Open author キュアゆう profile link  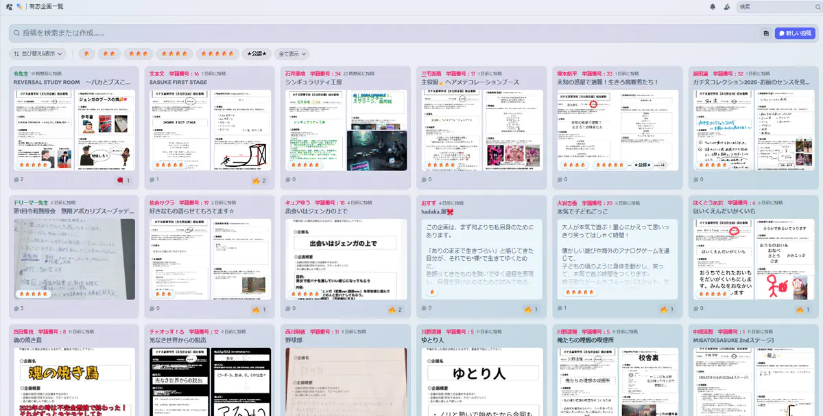pyautogui.click(x=298, y=203)
